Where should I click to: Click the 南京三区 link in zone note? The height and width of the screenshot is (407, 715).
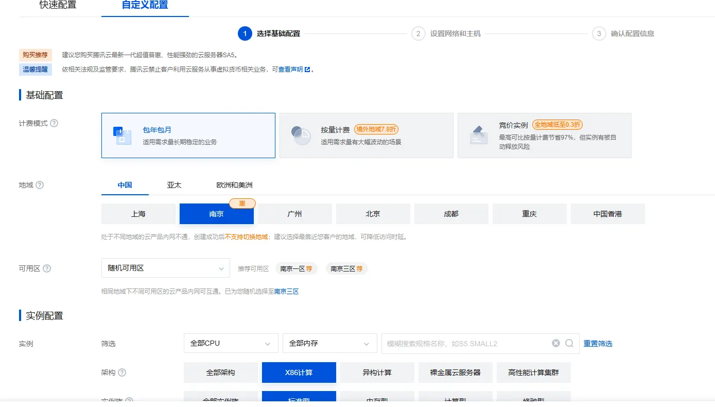pos(287,292)
